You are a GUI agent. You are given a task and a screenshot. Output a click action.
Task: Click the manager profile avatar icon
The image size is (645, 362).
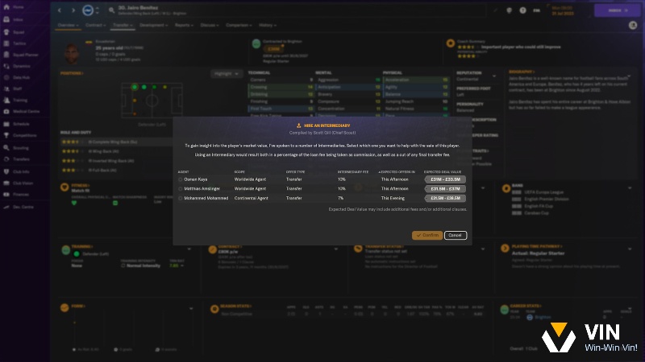[633, 26]
